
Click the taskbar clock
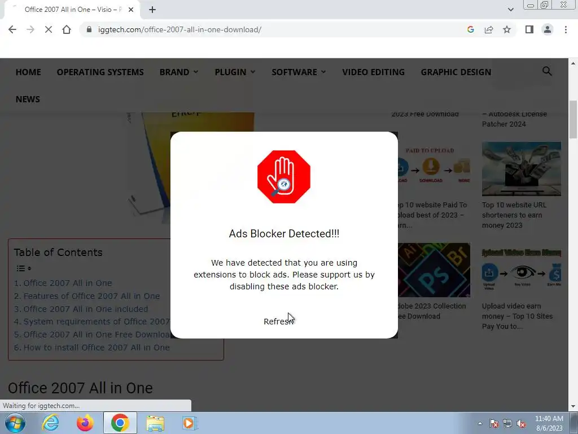(x=549, y=423)
